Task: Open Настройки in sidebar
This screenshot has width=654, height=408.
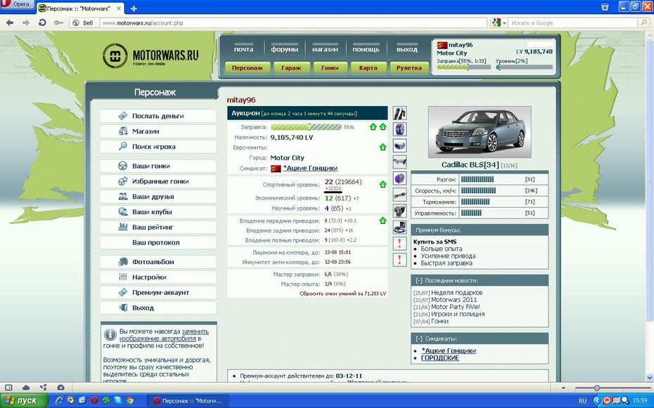Action: pyautogui.click(x=158, y=277)
